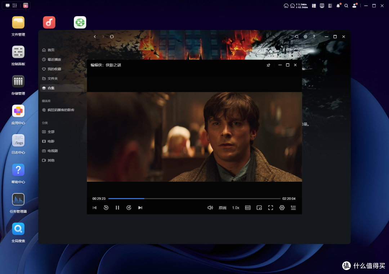Go back in the media app
The width and height of the screenshot is (389, 274).
click(x=95, y=36)
